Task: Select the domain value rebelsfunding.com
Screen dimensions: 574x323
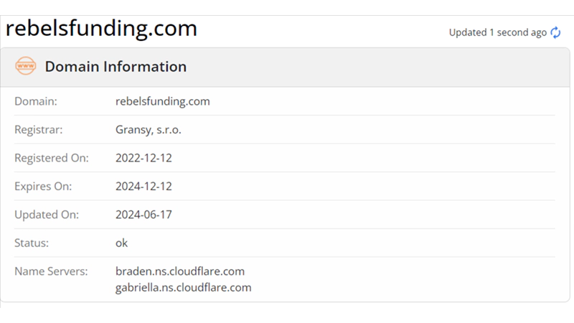Action: 162,101
